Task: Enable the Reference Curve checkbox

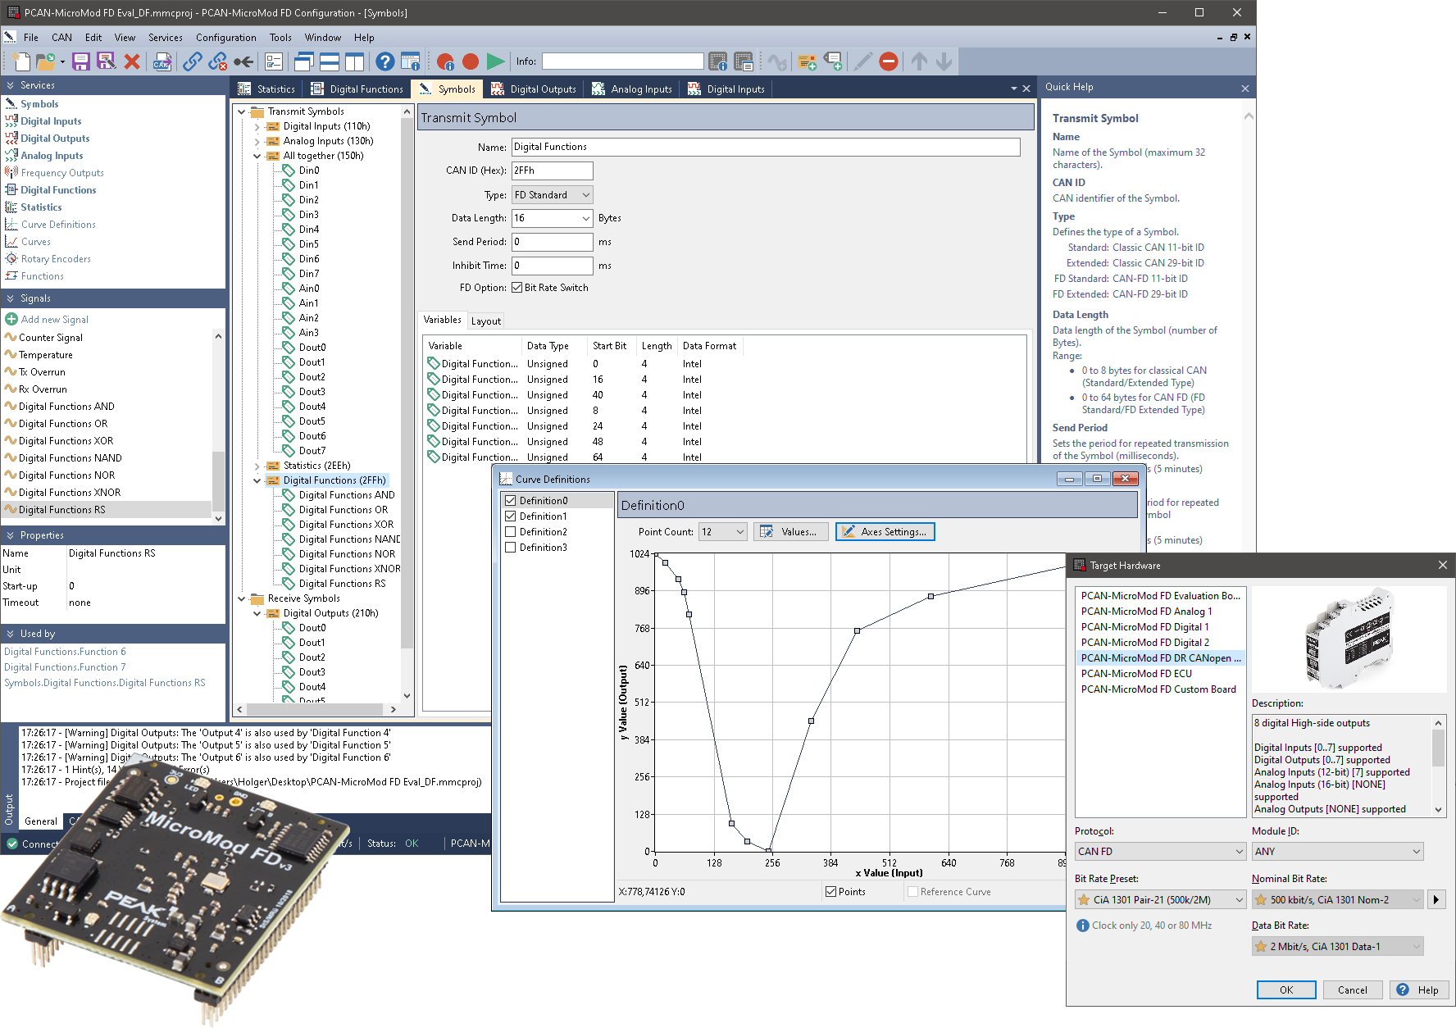Action: pyautogui.click(x=912, y=892)
